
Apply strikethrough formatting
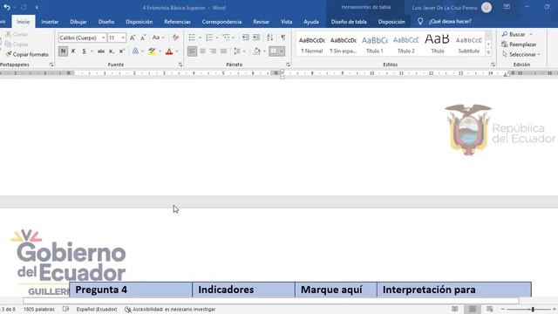pyautogui.click(x=101, y=51)
